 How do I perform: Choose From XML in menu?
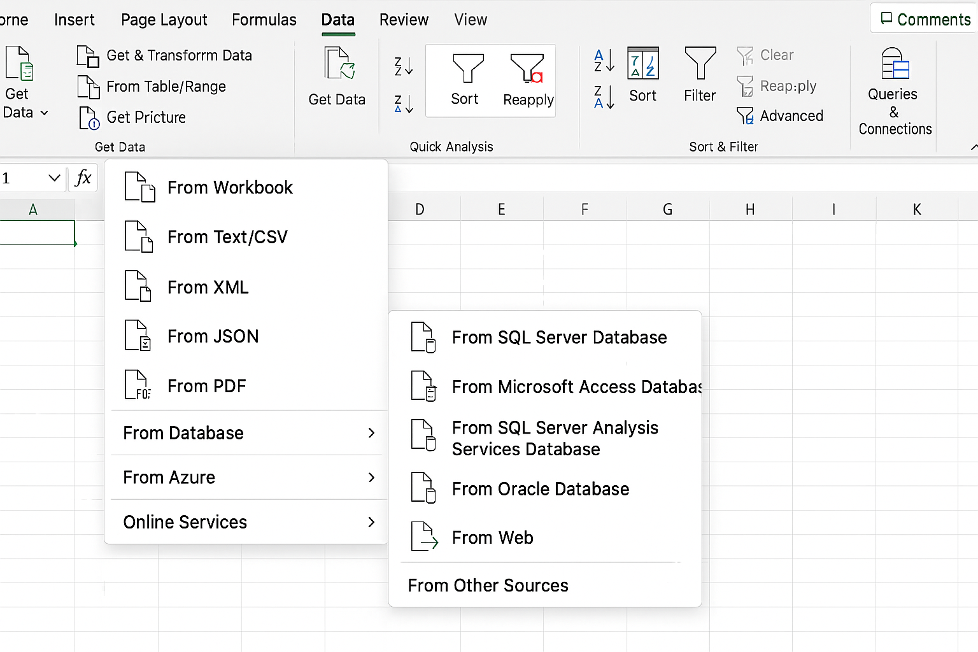point(246,287)
